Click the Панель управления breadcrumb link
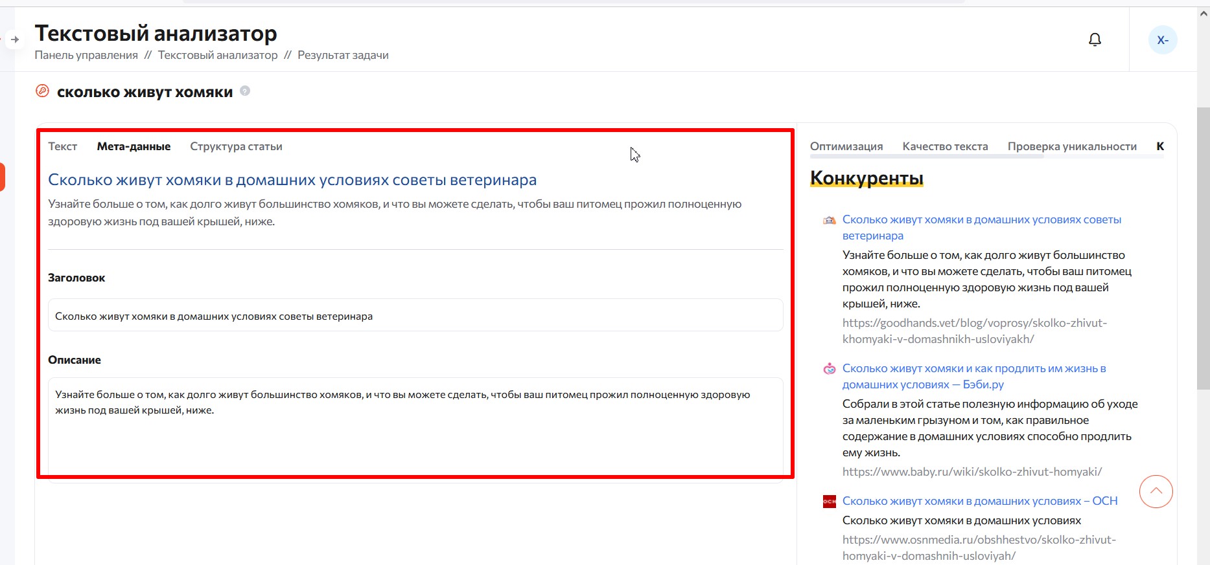Viewport: 1210px width, 565px height. pyautogui.click(x=86, y=55)
